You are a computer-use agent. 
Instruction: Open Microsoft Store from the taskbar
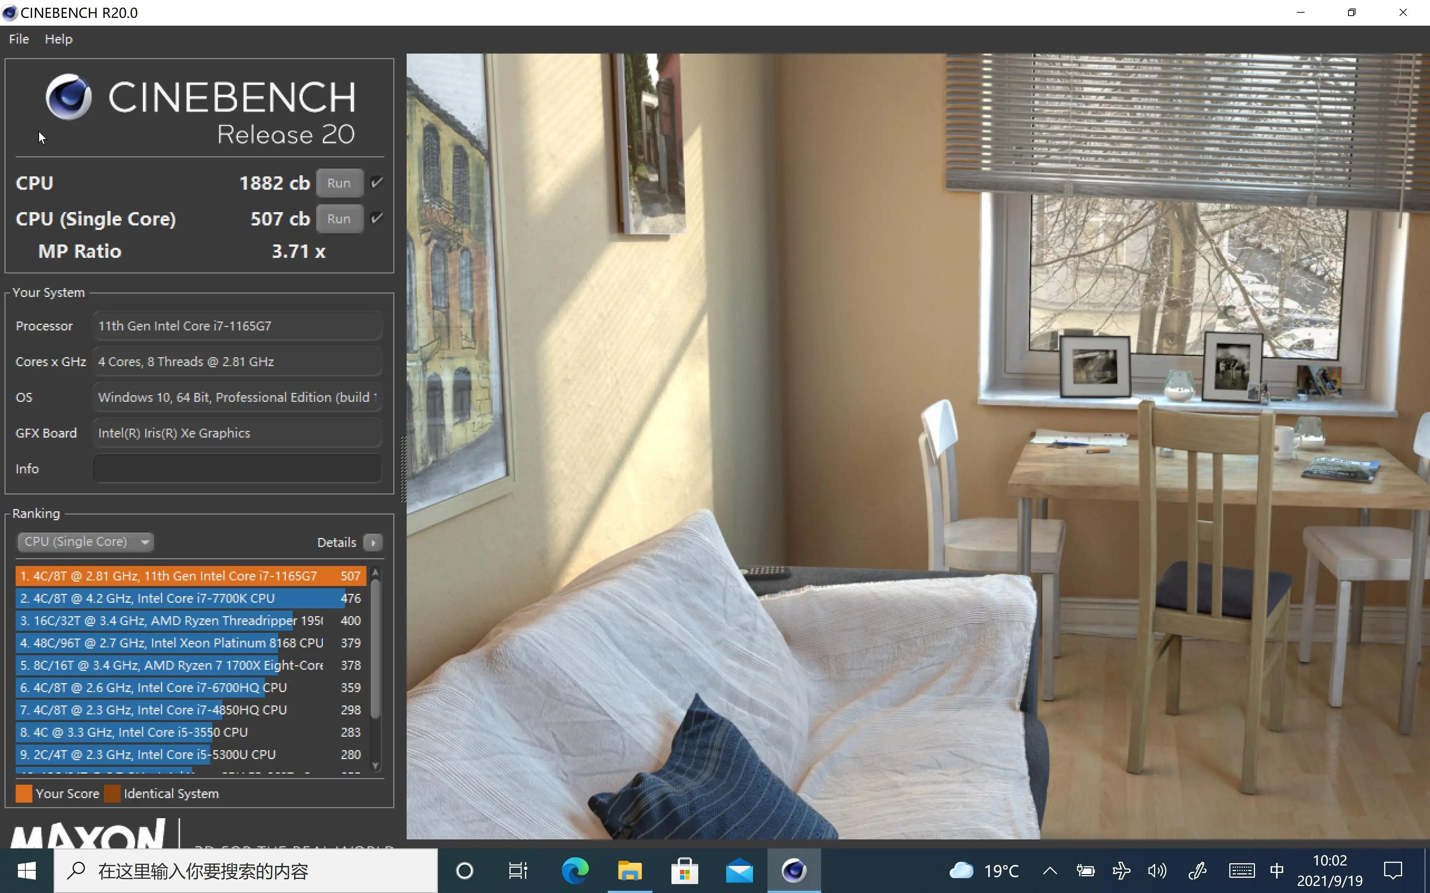click(684, 871)
